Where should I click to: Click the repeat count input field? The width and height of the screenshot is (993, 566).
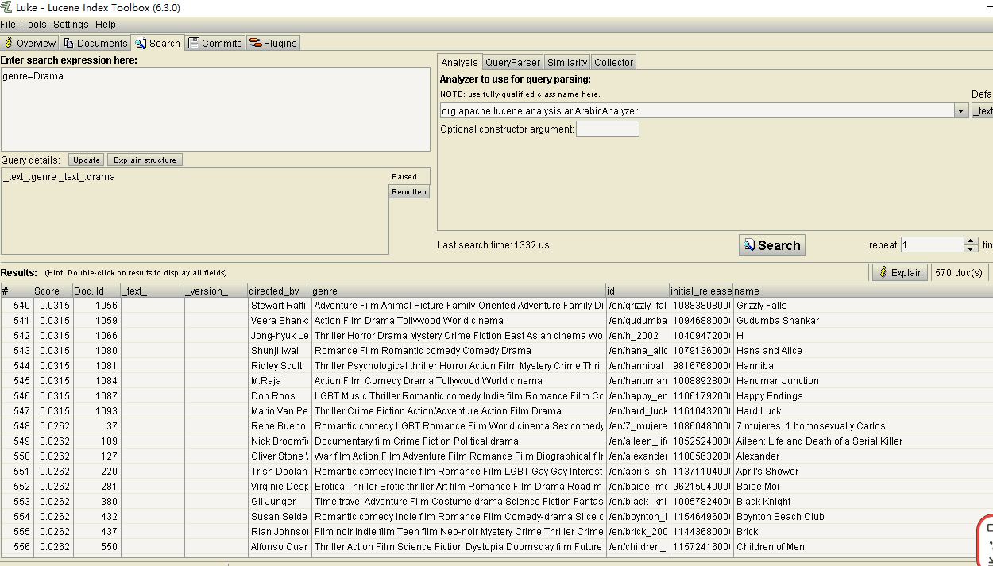[932, 245]
